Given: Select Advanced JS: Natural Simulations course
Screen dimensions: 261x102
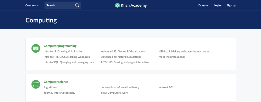Looking at the screenshot, I should 121,57.
